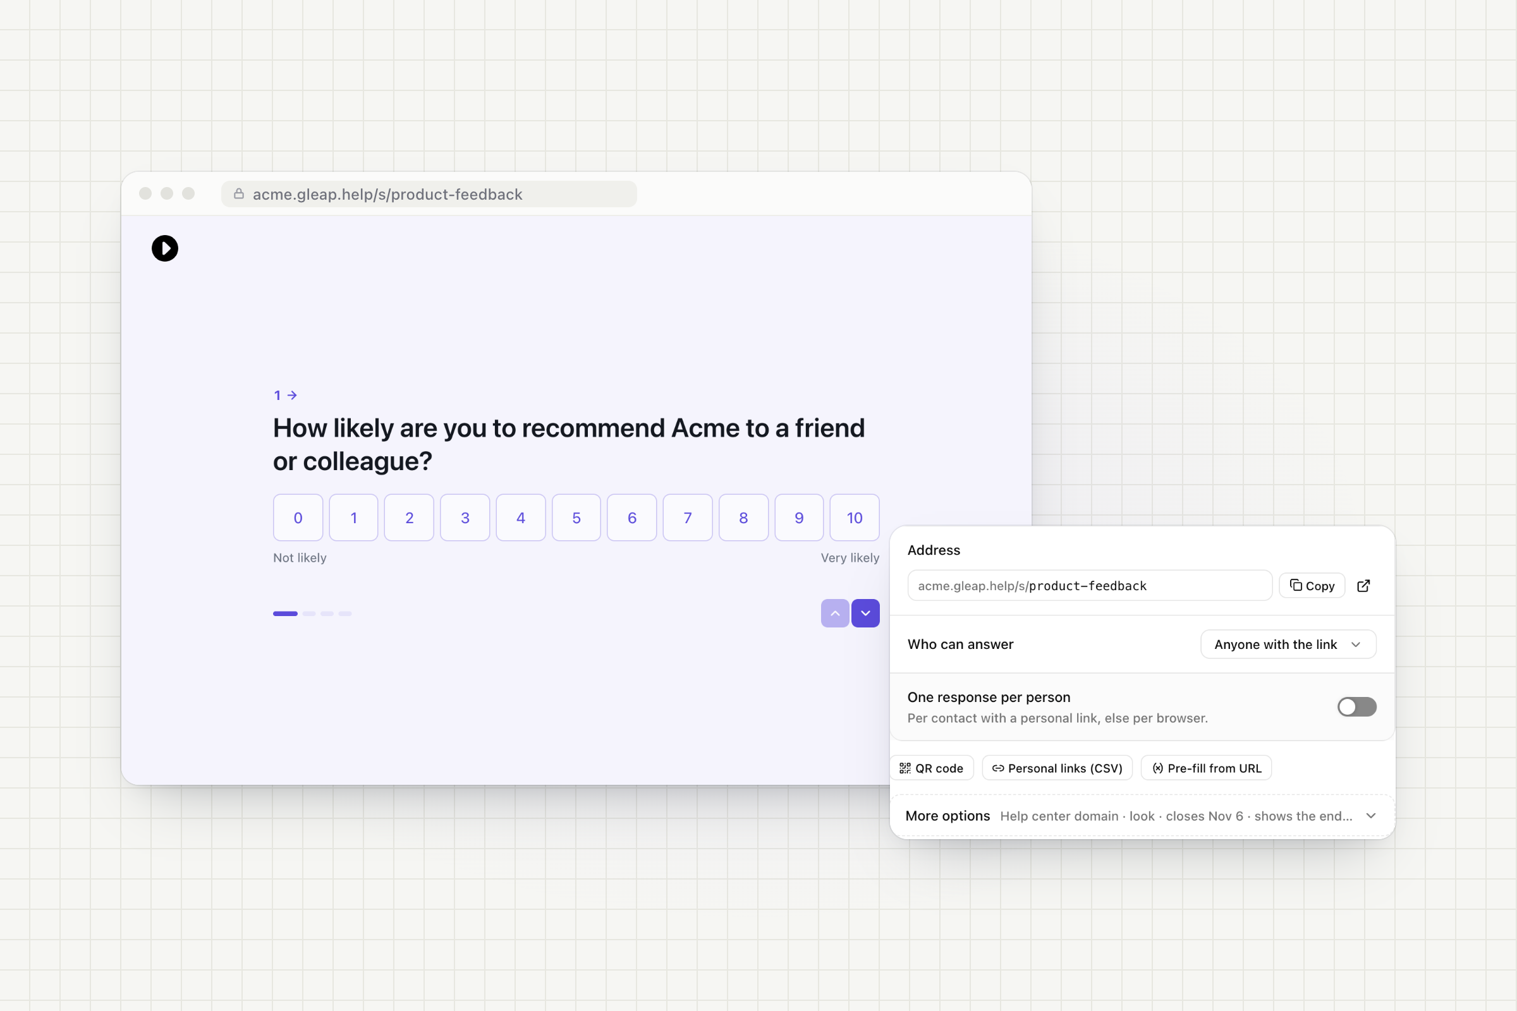The height and width of the screenshot is (1011, 1517).
Task: Open the QR code option
Action: click(931, 768)
